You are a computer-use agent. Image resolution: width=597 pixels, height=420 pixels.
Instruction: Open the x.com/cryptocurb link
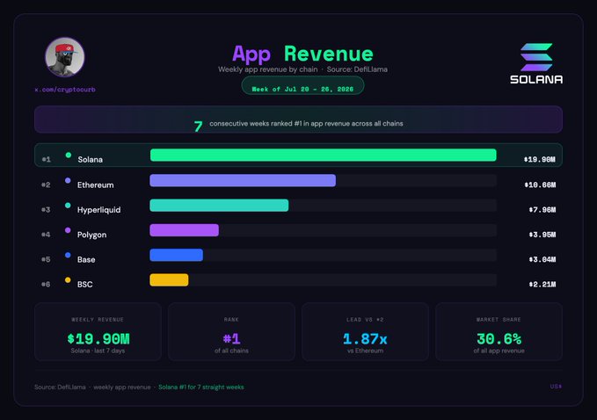[65, 90]
